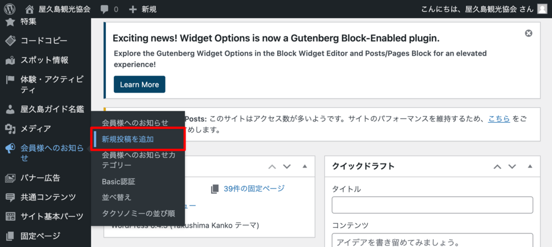Collapse the クイックドラフト panel with triangle toggle

coord(530,166)
